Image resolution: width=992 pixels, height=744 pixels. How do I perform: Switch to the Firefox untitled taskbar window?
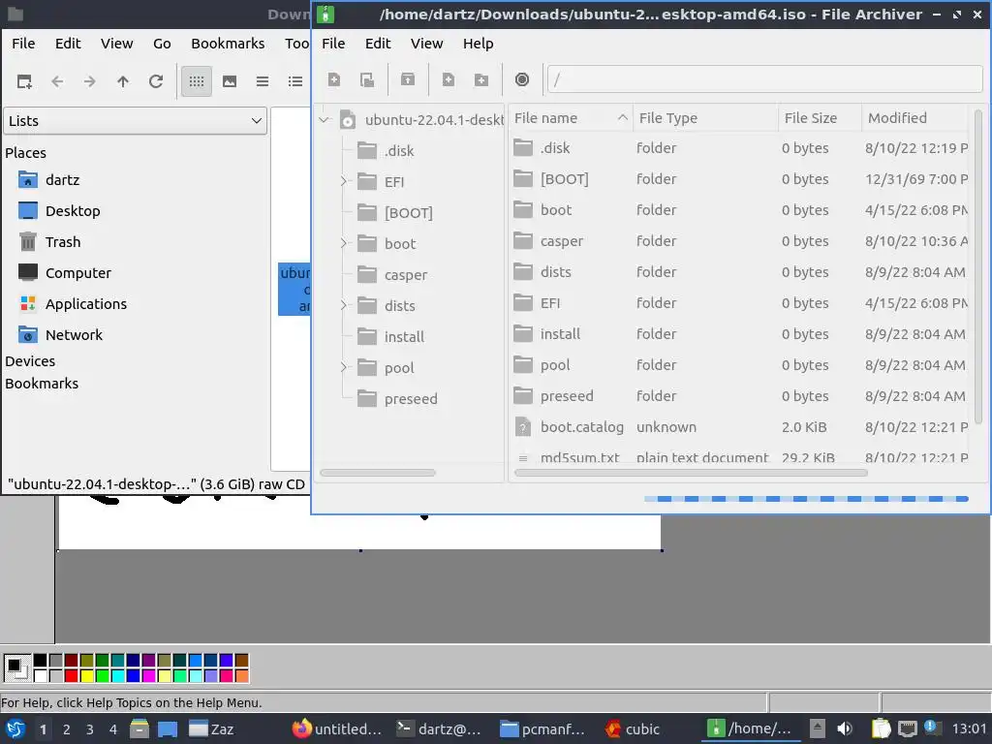337,728
